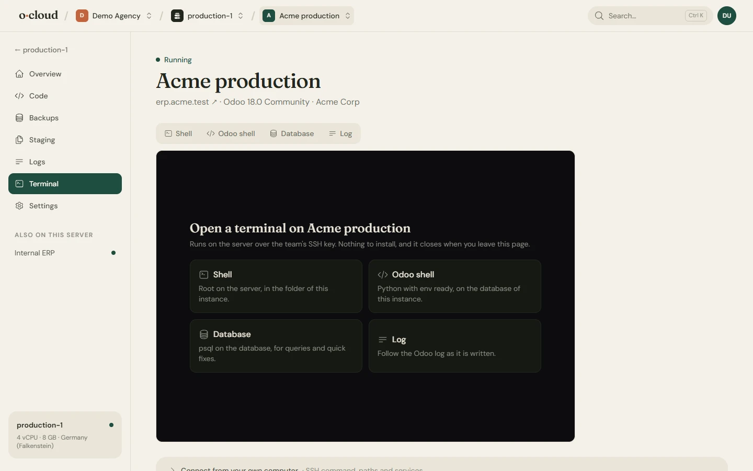Click the o·cloud logo

point(38,15)
